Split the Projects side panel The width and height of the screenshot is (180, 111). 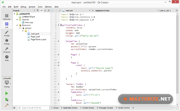click(45, 10)
